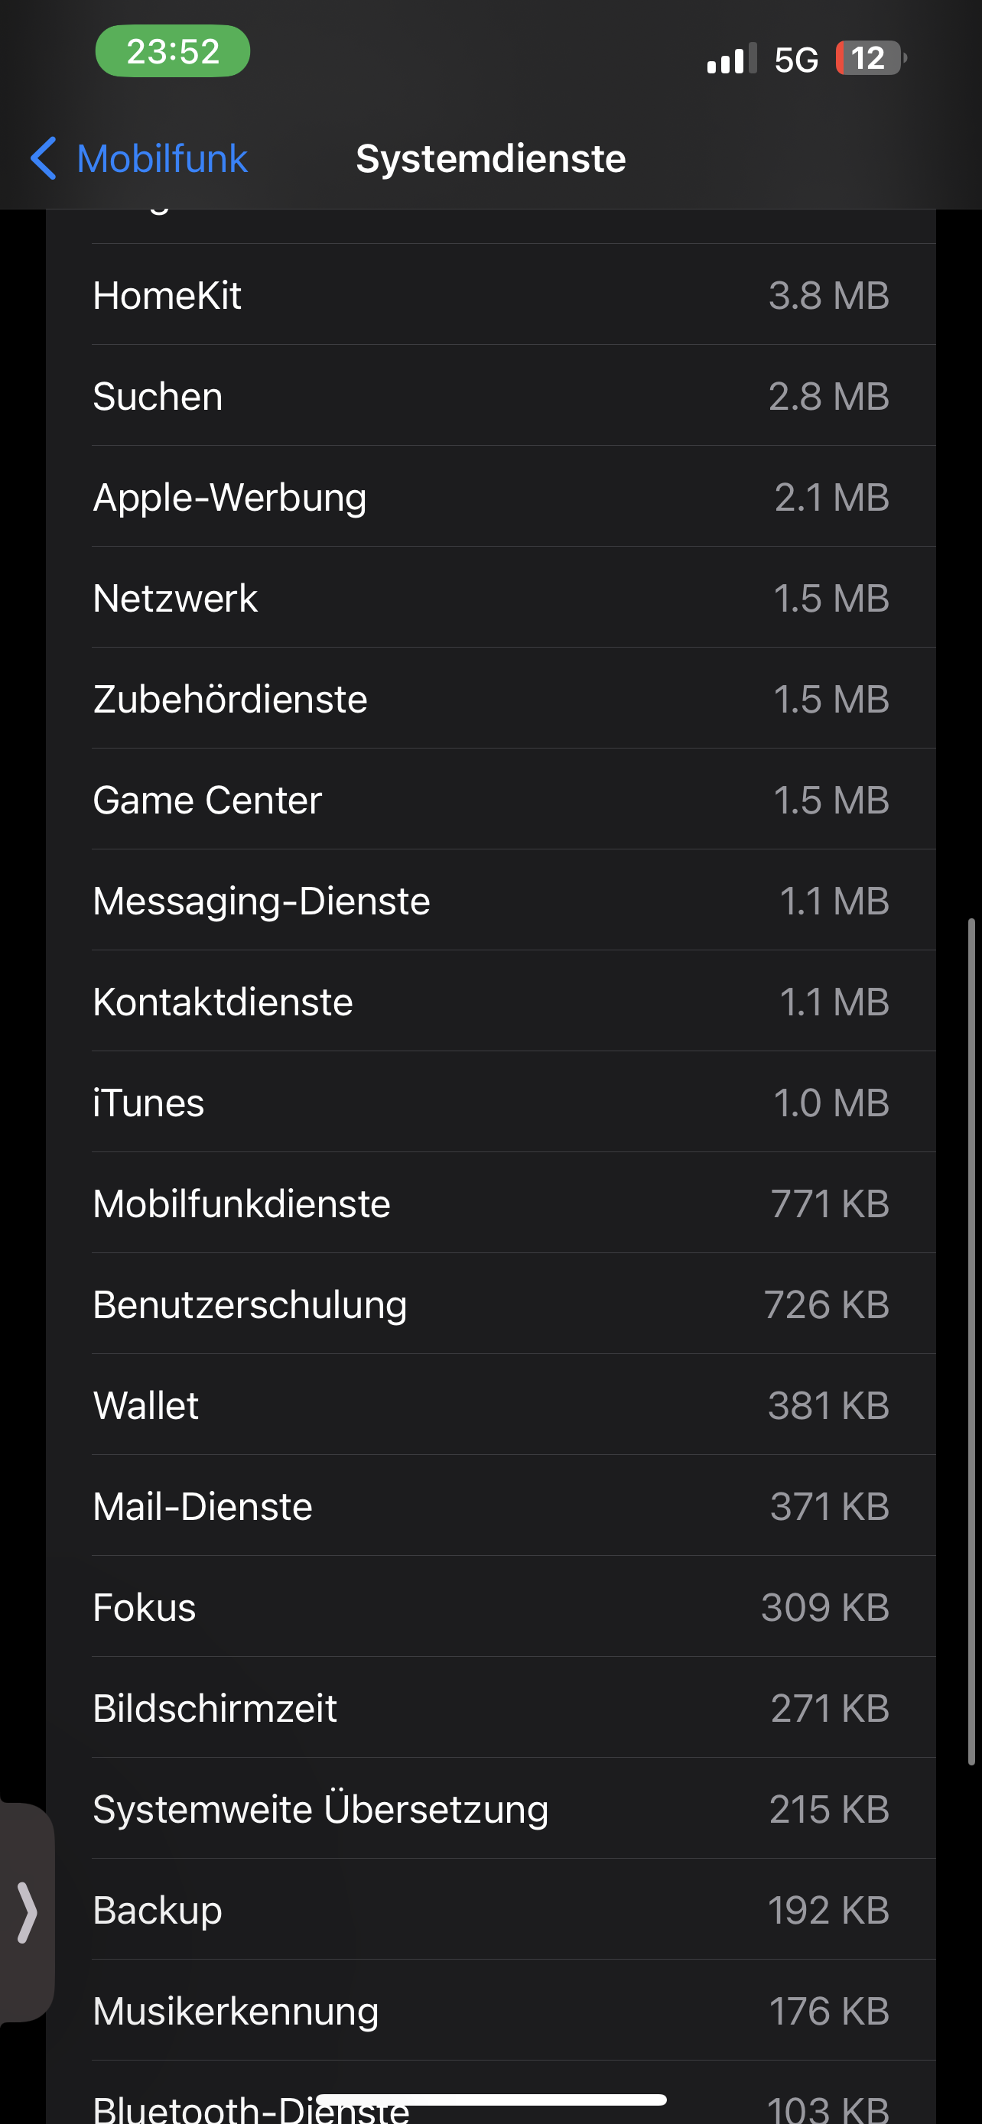Tap the Systemdienste page title

pos(490,158)
